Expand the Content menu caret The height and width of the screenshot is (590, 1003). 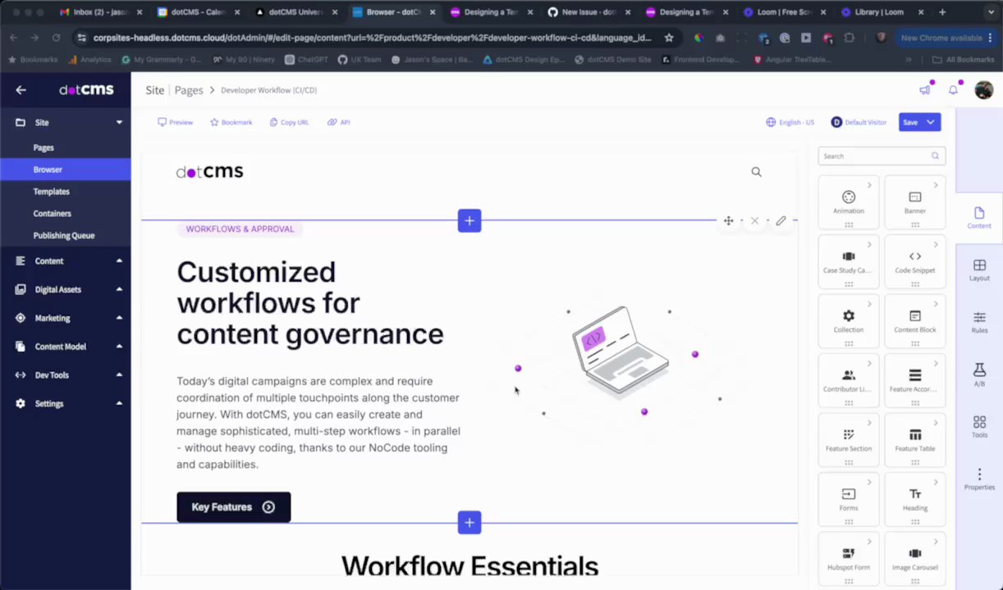pyautogui.click(x=119, y=261)
